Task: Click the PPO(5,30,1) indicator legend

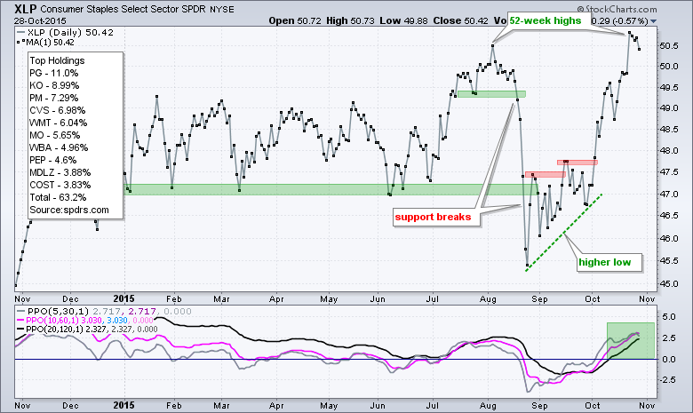Action: [x=104, y=312]
